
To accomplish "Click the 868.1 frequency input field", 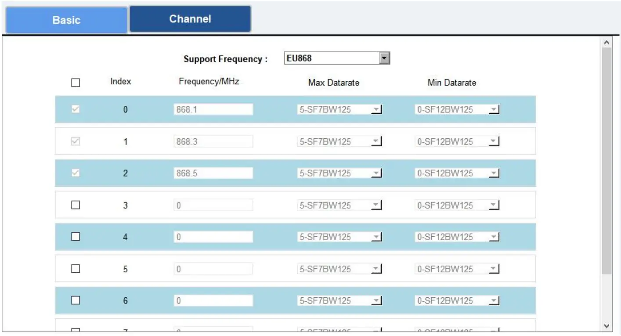I will point(213,109).
